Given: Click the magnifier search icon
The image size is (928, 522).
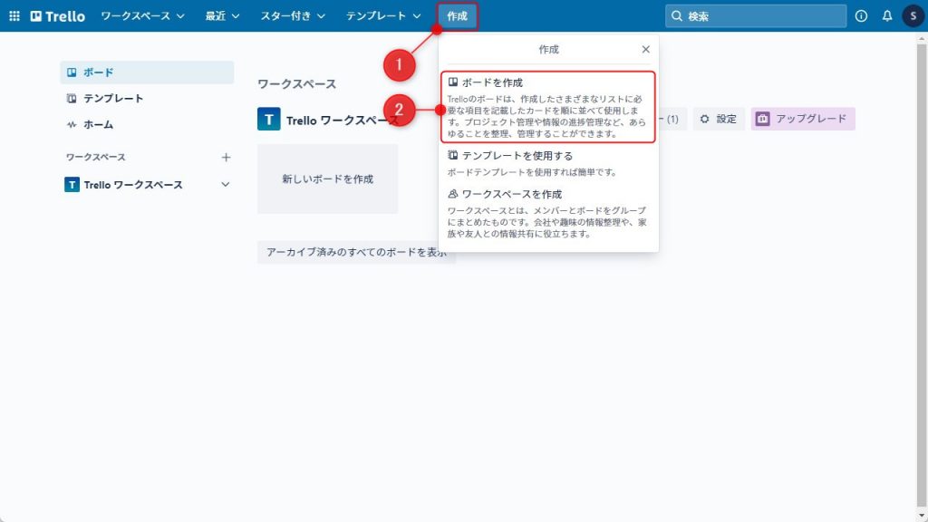Looking at the screenshot, I should click(x=676, y=16).
